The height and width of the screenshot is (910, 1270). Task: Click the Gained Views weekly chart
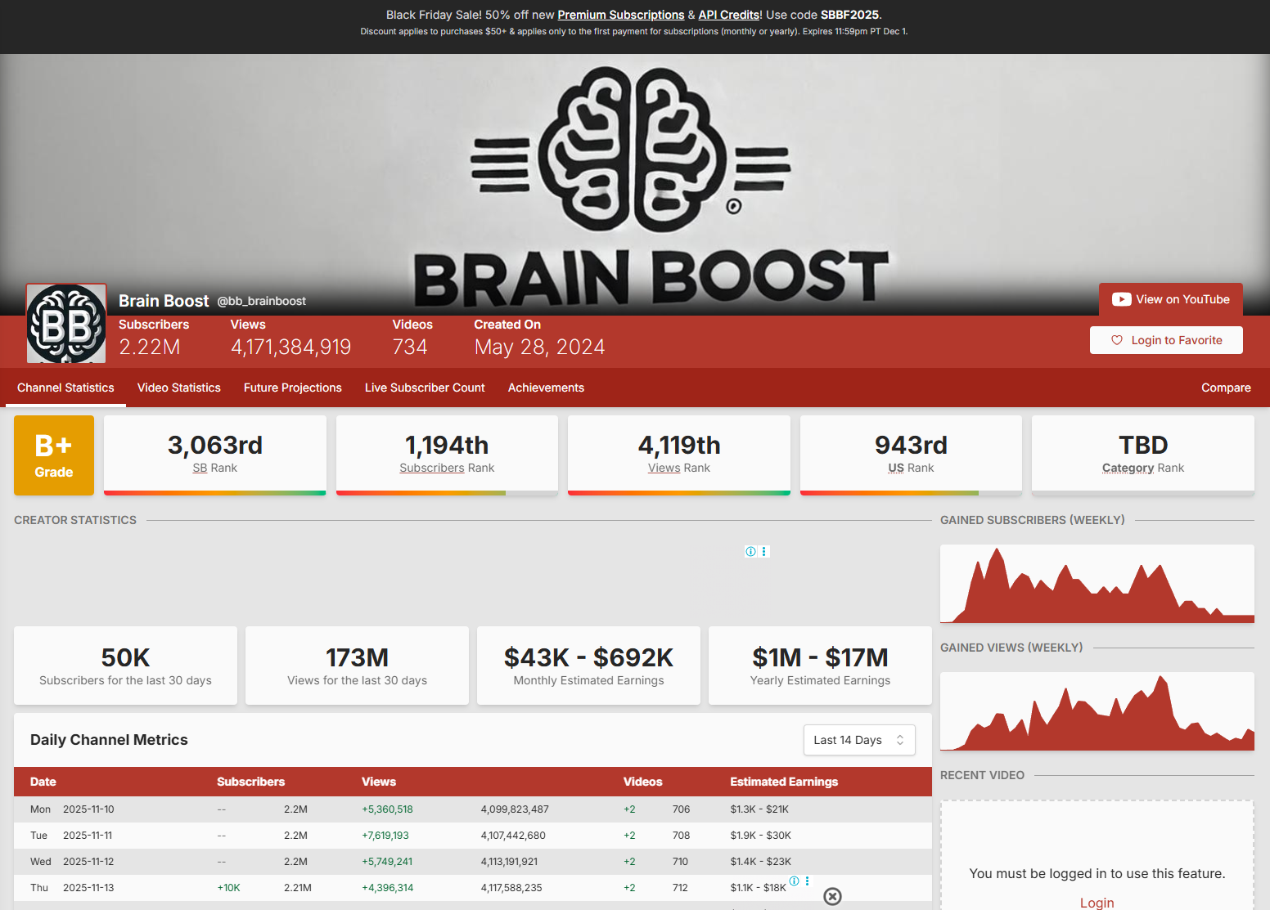tap(1097, 711)
